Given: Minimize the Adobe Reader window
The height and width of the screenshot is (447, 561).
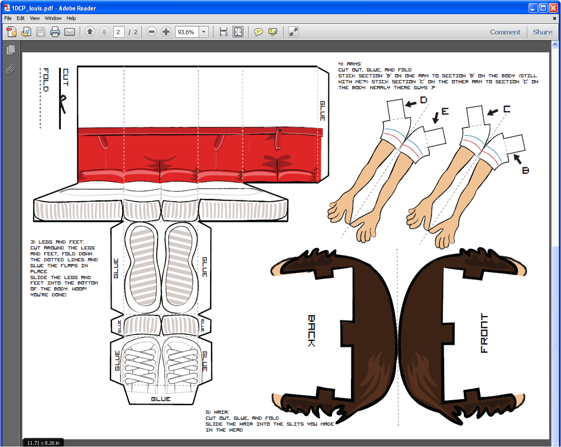Looking at the screenshot, I should point(533,8).
